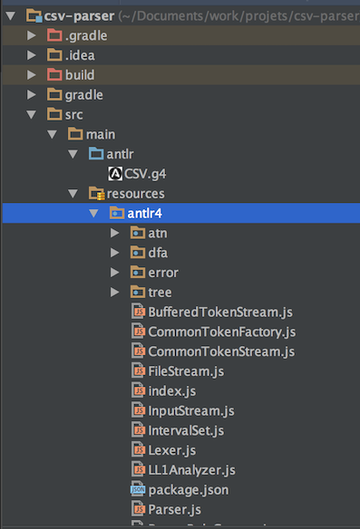
Task: Select the resources folder label
Action: 136,194
